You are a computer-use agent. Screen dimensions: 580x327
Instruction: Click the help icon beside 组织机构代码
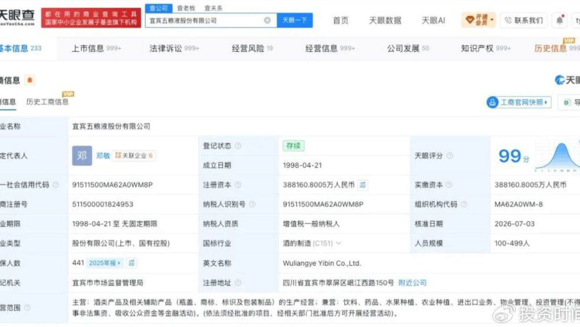463,204
